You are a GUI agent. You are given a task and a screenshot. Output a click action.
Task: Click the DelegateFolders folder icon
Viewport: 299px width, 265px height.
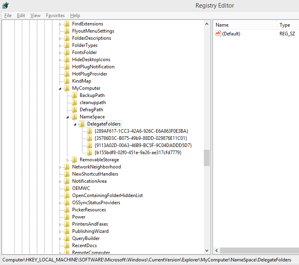tap(82, 124)
